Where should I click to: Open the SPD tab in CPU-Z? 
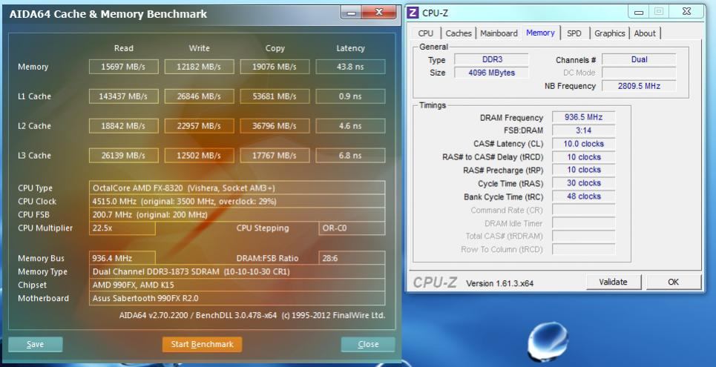point(574,33)
